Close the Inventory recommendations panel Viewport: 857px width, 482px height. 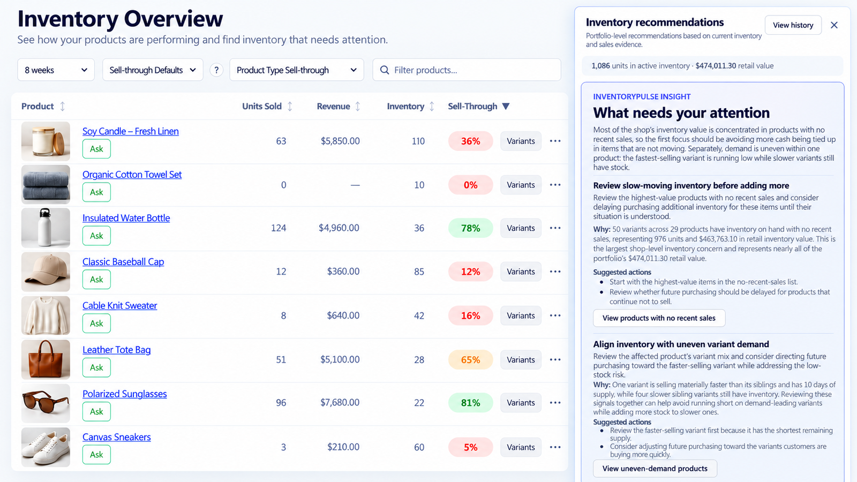click(x=834, y=25)
